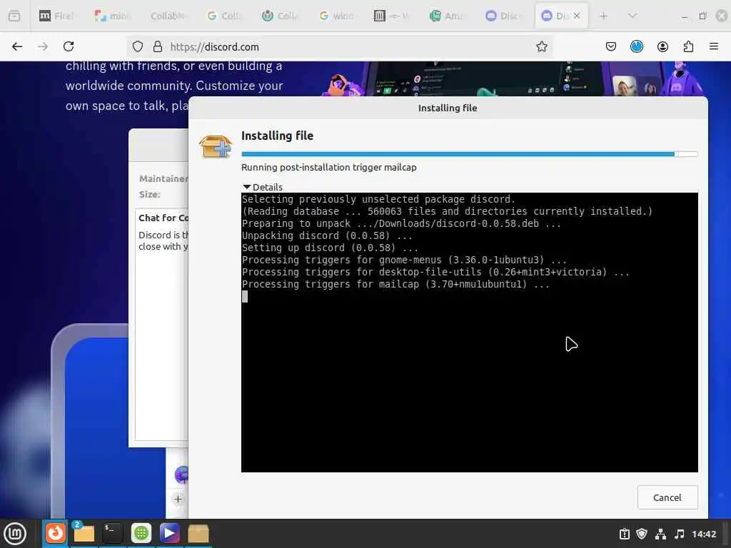Image resolution: width=731 pixels, height=548 pixels.
Task: Open the Save to Pocket icon
Action: pos(611,46)
